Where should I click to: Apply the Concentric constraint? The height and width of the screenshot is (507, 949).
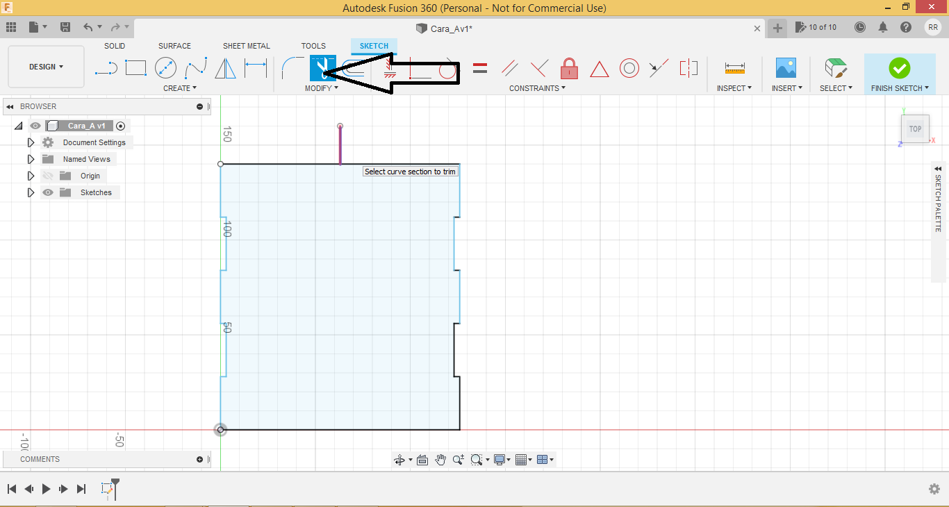629,68
